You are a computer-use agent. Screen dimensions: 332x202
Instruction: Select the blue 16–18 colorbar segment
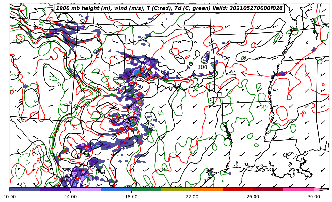tap(116, 189)
